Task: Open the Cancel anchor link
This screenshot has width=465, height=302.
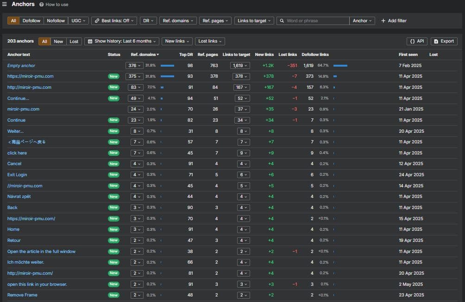Action: point(14,164)
